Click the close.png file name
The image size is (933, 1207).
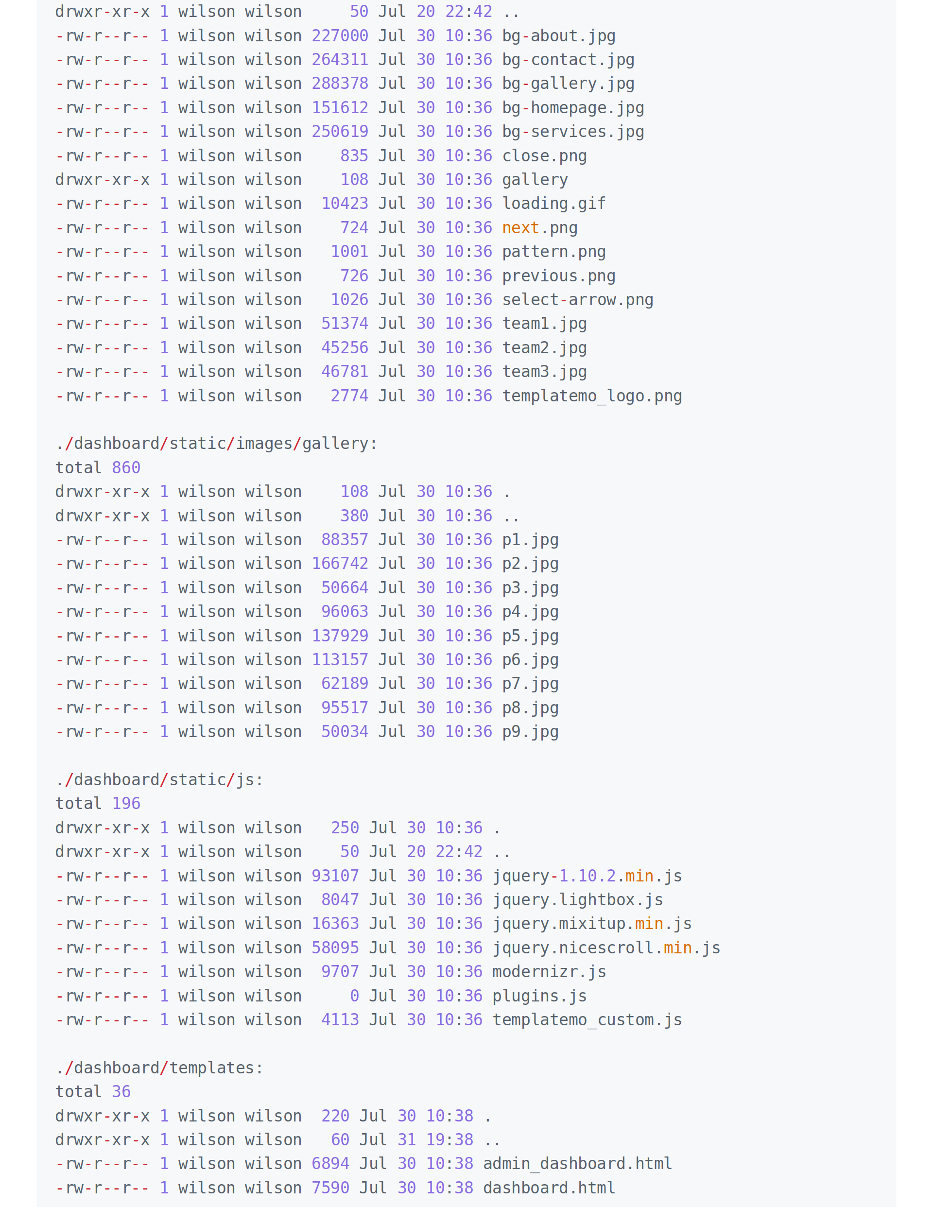(x=544, y=156)
